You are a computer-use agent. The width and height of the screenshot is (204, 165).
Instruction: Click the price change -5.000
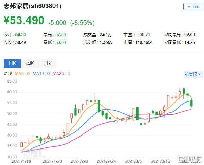57,23
